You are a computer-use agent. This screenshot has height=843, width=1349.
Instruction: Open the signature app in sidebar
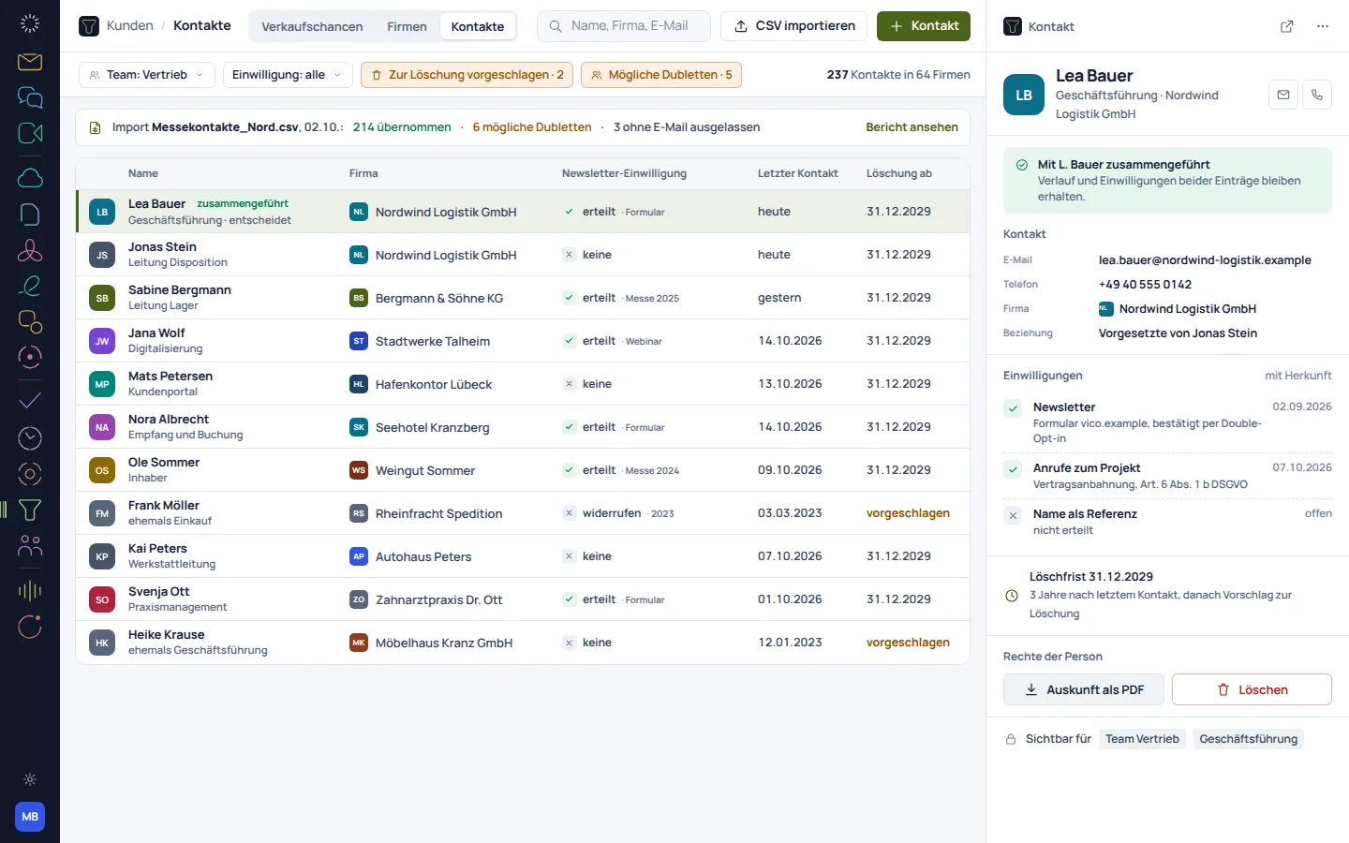(30, 285)
